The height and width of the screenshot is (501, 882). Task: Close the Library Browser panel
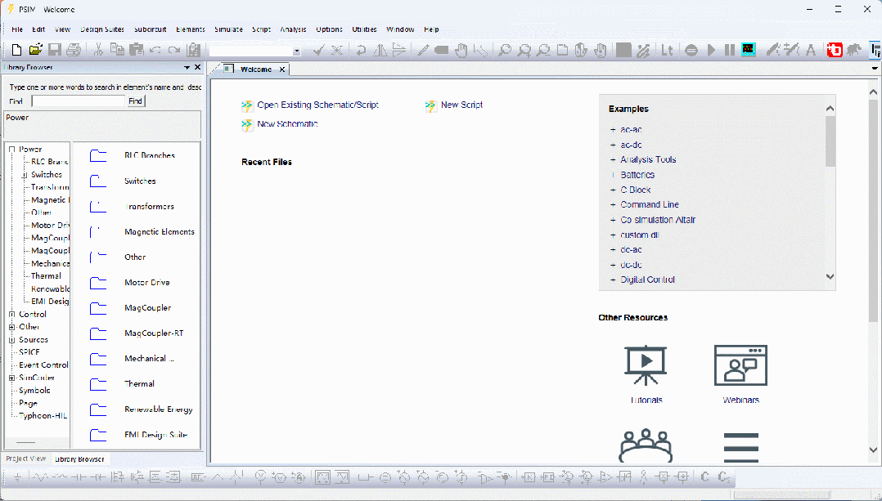pos(197,67)
